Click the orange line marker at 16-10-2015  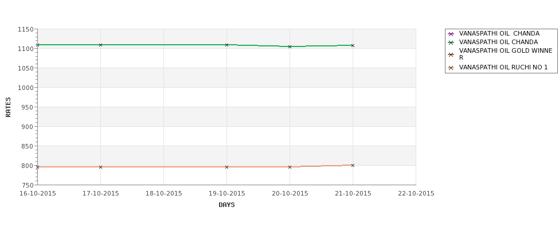37,167
